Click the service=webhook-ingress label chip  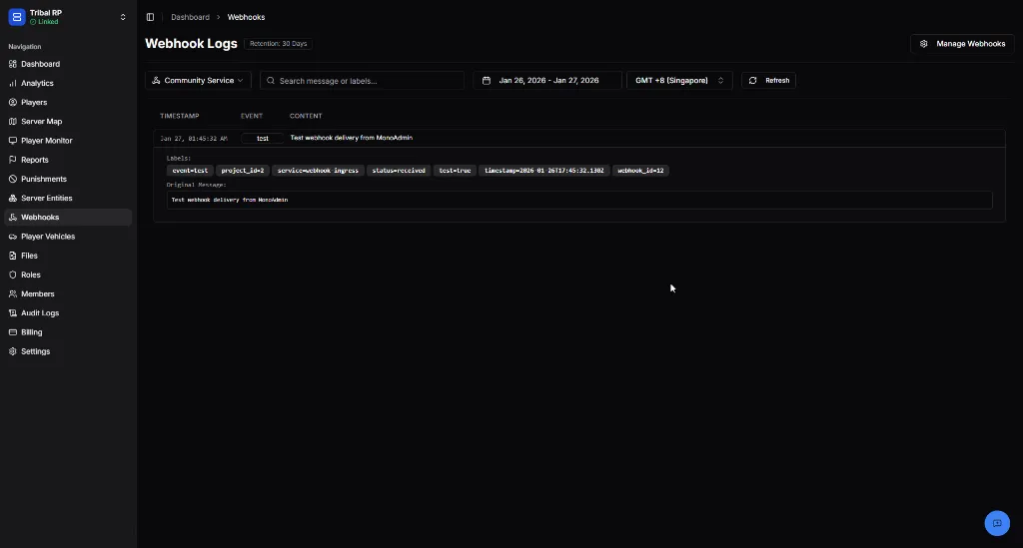click(x=318, y=171)
